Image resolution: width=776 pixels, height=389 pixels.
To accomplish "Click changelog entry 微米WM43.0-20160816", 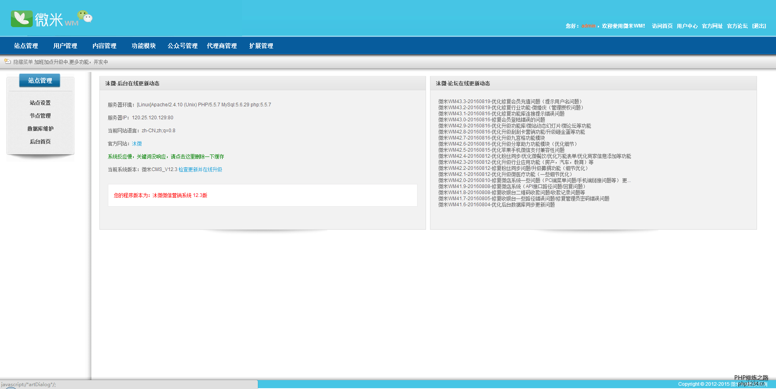I will 491,120.
